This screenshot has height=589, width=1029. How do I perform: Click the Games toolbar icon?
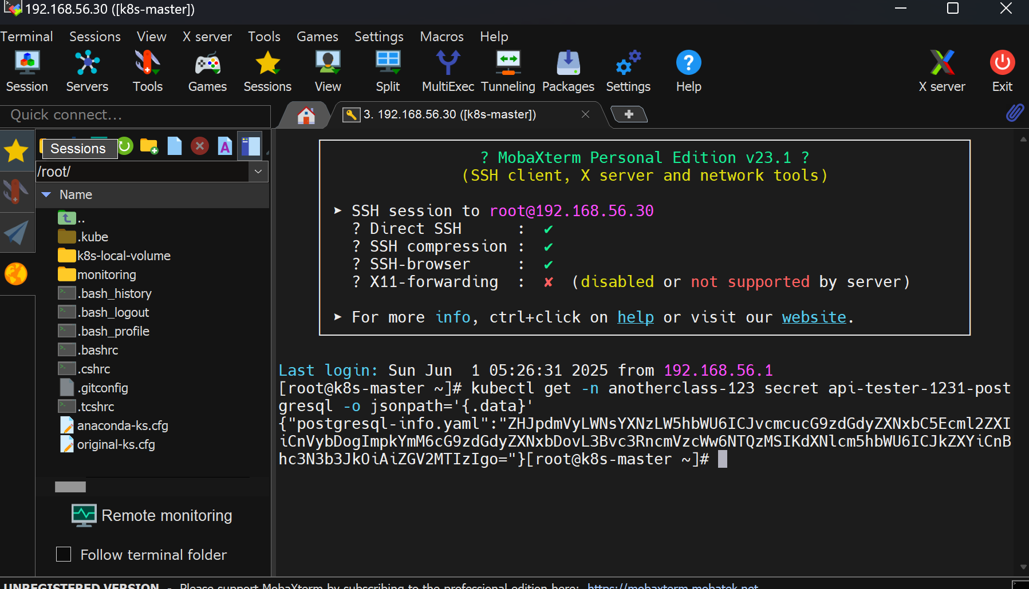click(x=207, y=71)
